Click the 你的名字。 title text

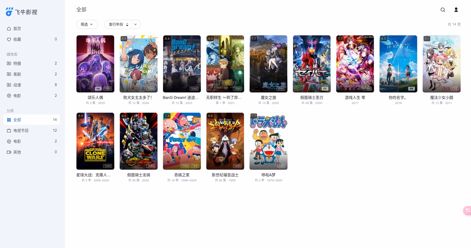[x=398, y=98]
